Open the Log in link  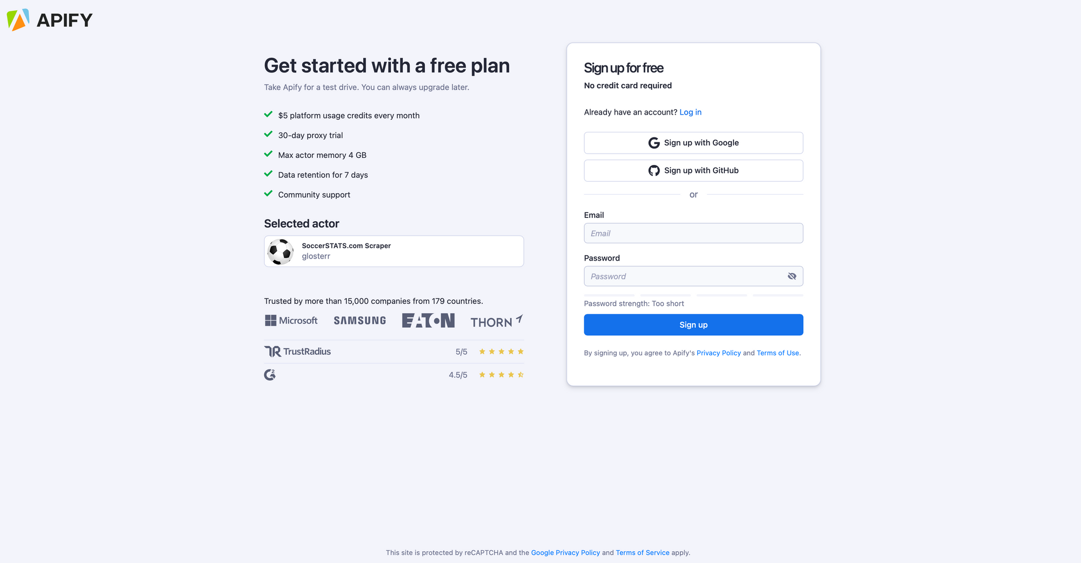tap(690, 112)
